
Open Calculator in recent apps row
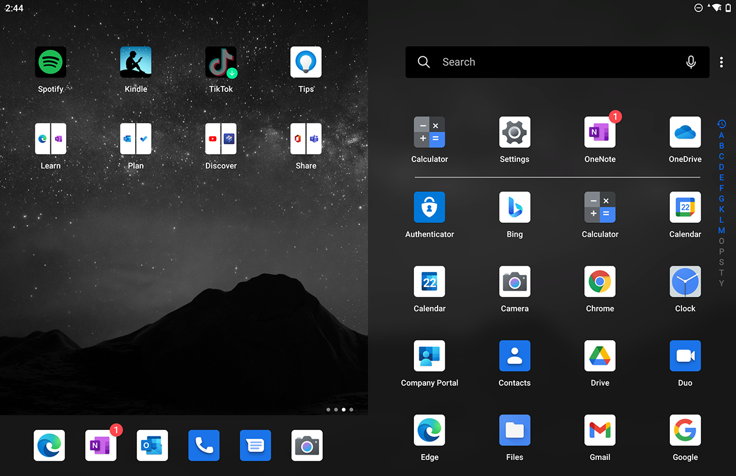click(x=430, y=132)
